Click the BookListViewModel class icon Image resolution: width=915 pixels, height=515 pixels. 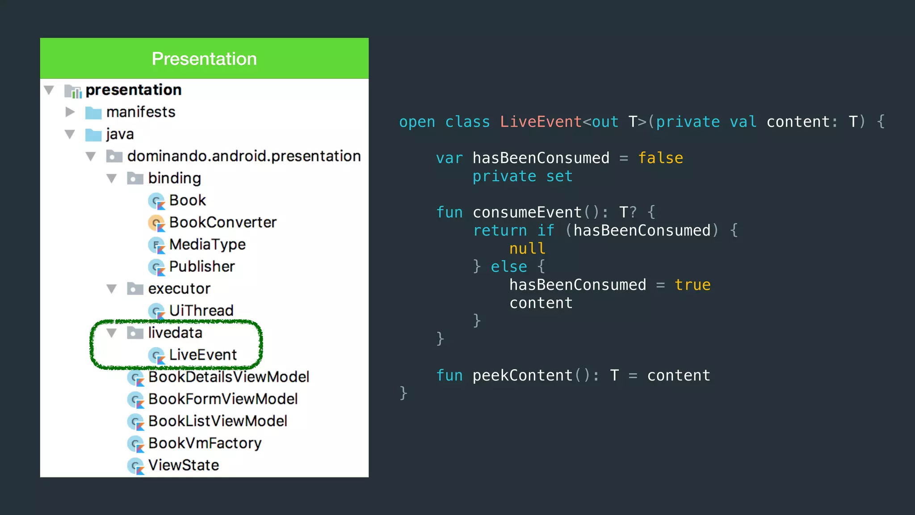pyautogui.click(x=136, y=422)
